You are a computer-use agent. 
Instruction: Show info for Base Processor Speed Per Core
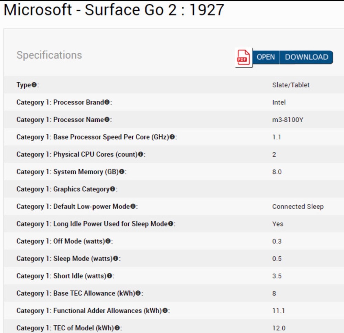(x=172, y=137)
